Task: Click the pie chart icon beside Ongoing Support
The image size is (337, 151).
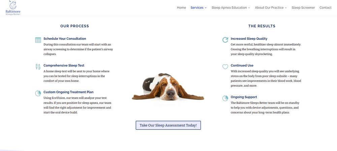Action: point(225,98)
